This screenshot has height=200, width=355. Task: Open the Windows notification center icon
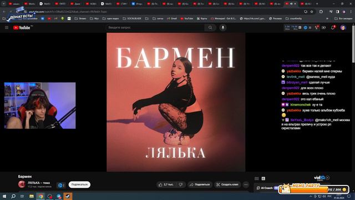click(349, 196)
